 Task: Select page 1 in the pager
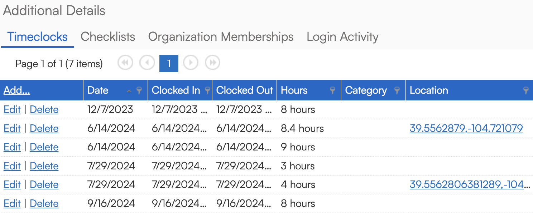coord(169,64)
